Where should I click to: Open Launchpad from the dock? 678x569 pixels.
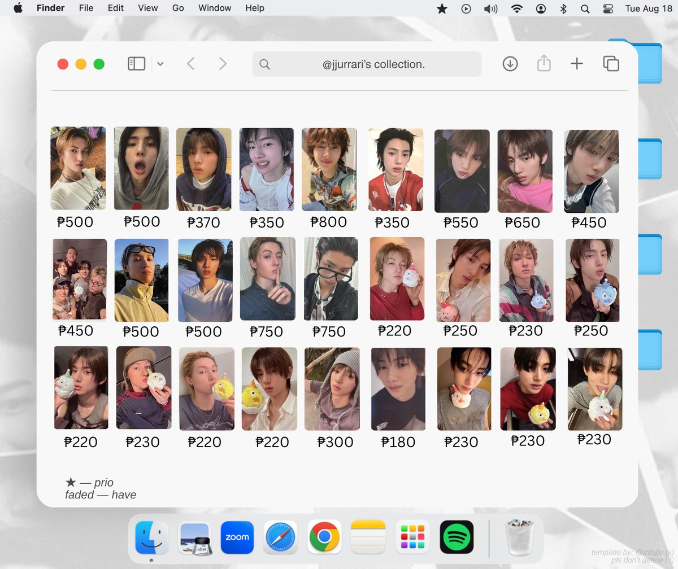412,537
